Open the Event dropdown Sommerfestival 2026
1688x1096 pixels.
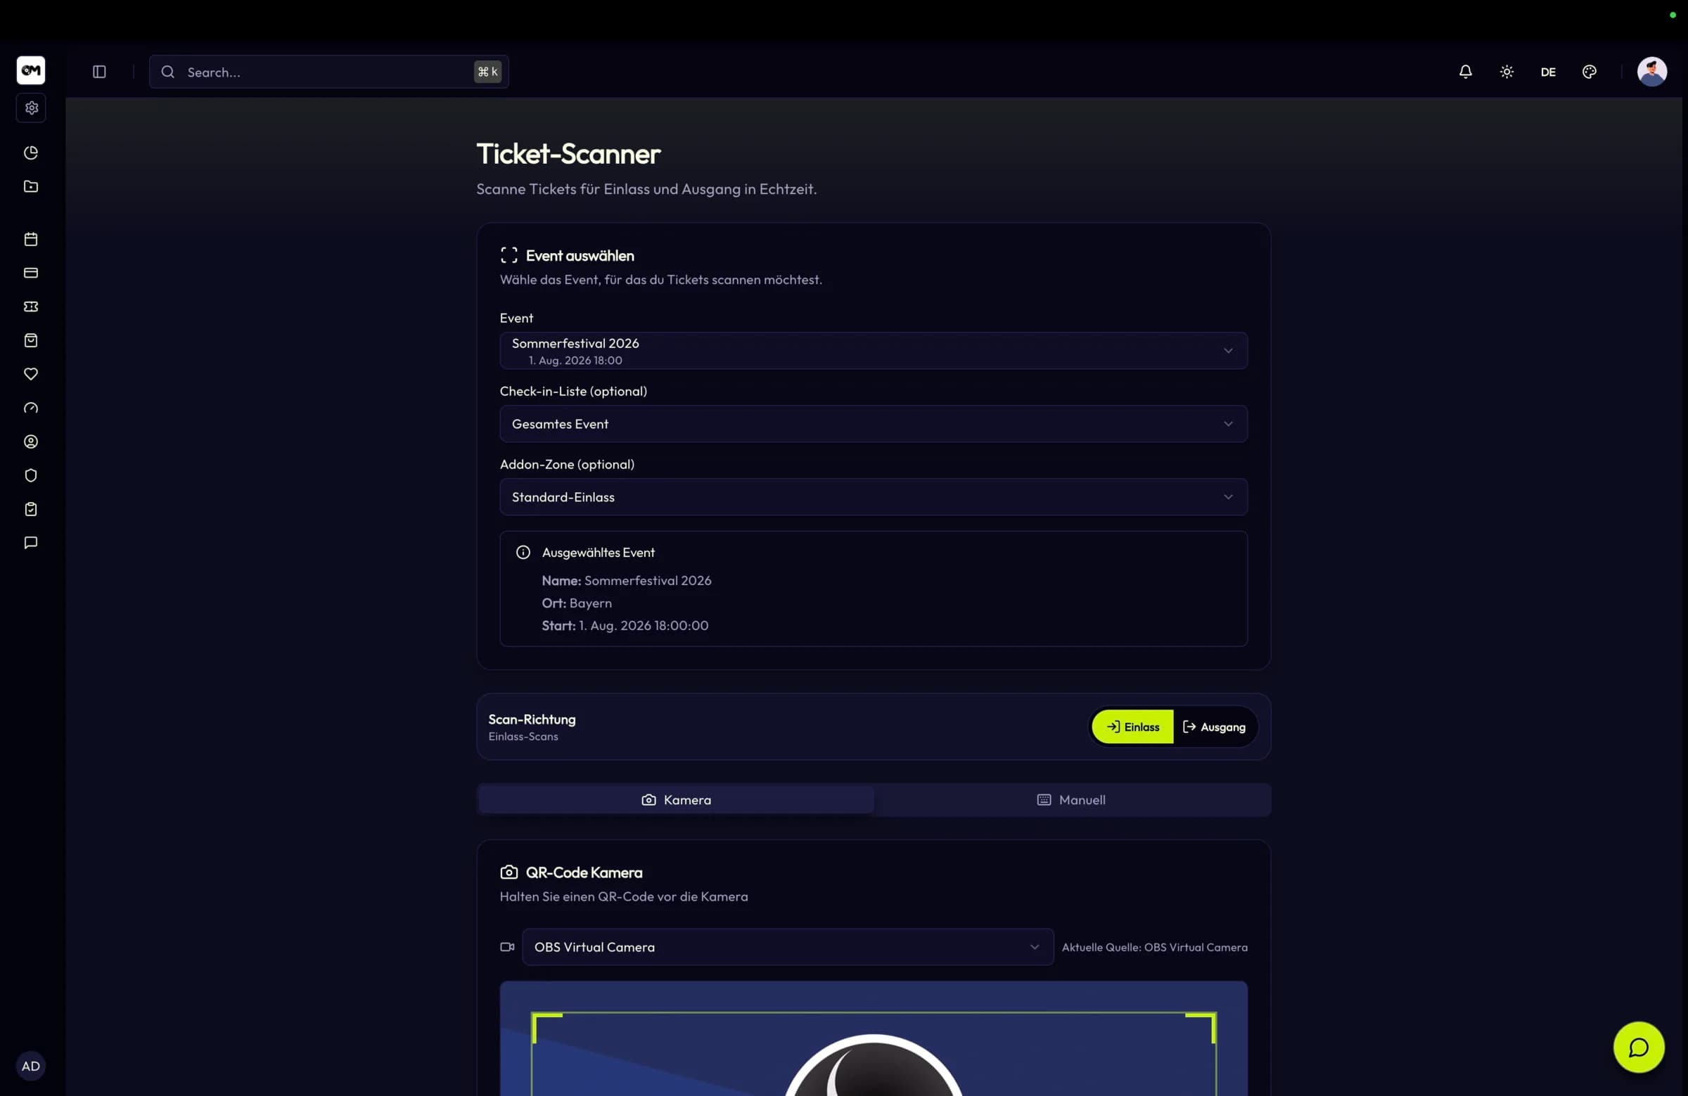pos(873,351)
